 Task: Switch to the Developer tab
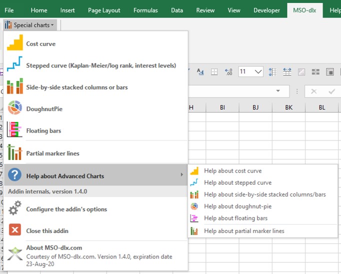pyautogui.click(x=266, y=10)
